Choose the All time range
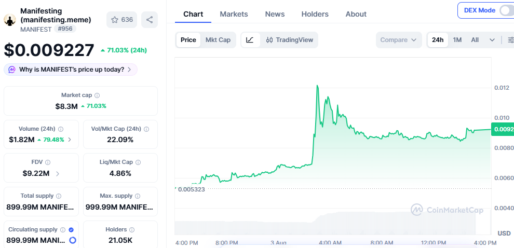514x248 pixels. 475,40
